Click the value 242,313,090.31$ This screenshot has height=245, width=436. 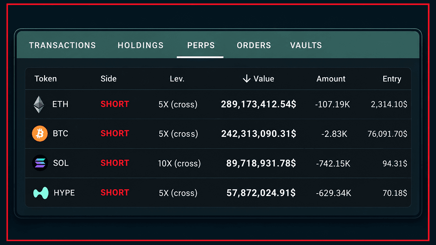tap(259, 134)
